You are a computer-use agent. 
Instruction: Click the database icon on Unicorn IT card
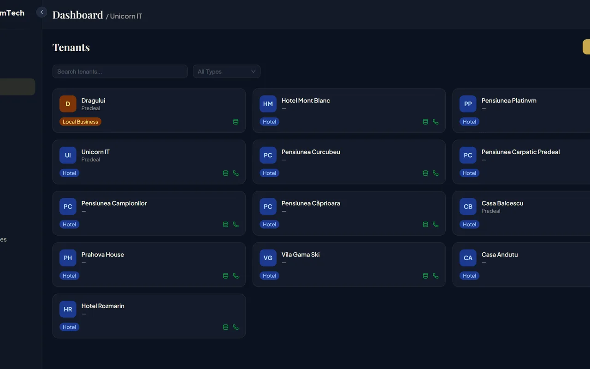225,173
